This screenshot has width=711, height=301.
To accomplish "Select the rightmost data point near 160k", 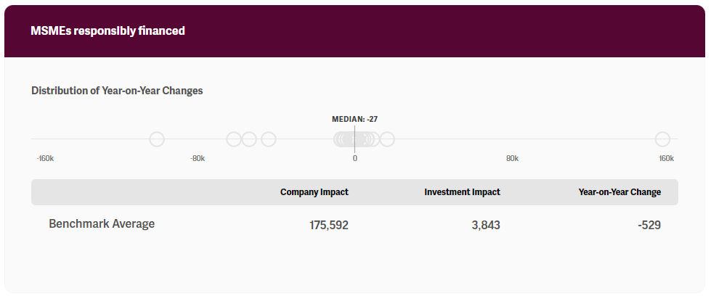I will [x=662, y=139].
